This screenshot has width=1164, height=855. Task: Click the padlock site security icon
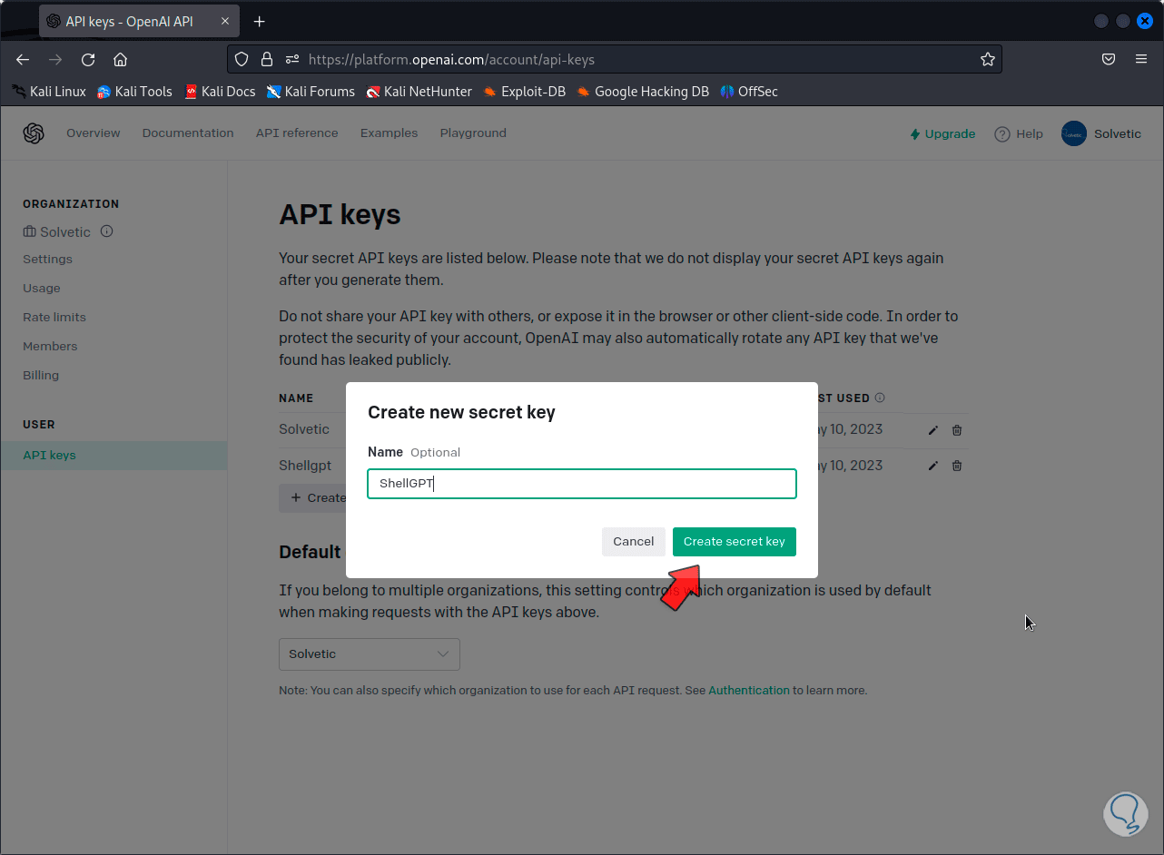tap(267, 60)
